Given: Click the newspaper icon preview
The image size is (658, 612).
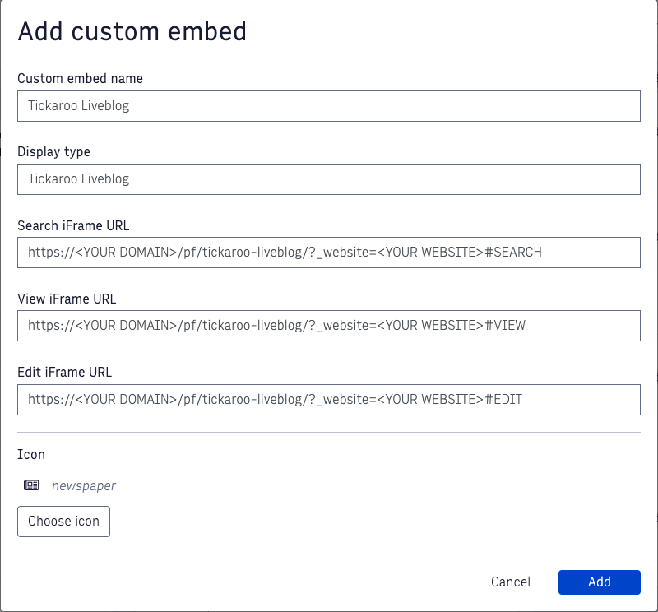Looking at the screenshot, I should [x=31, y=485].
